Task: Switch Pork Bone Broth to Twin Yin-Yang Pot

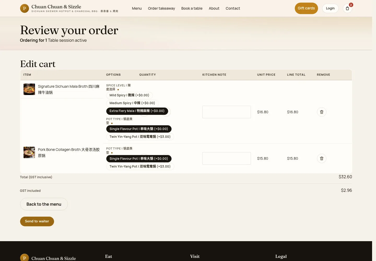Action: (140, 167)
